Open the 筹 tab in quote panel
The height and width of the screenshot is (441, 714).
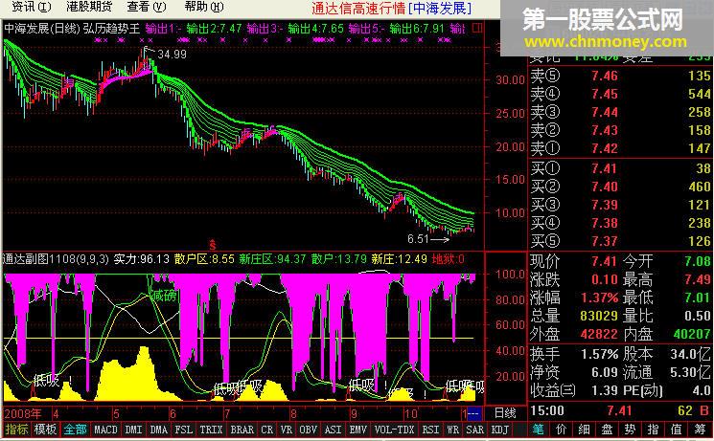click(700, 430)
